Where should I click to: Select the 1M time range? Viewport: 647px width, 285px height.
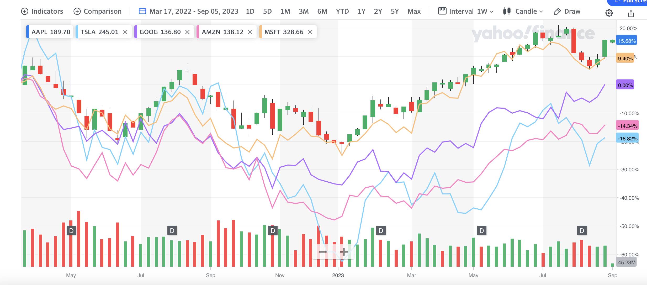[285, 11]
